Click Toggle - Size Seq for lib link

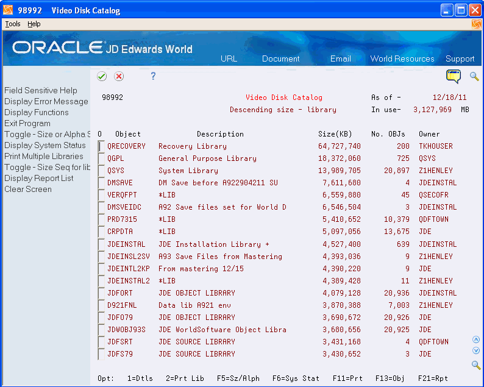click(47, 167)
